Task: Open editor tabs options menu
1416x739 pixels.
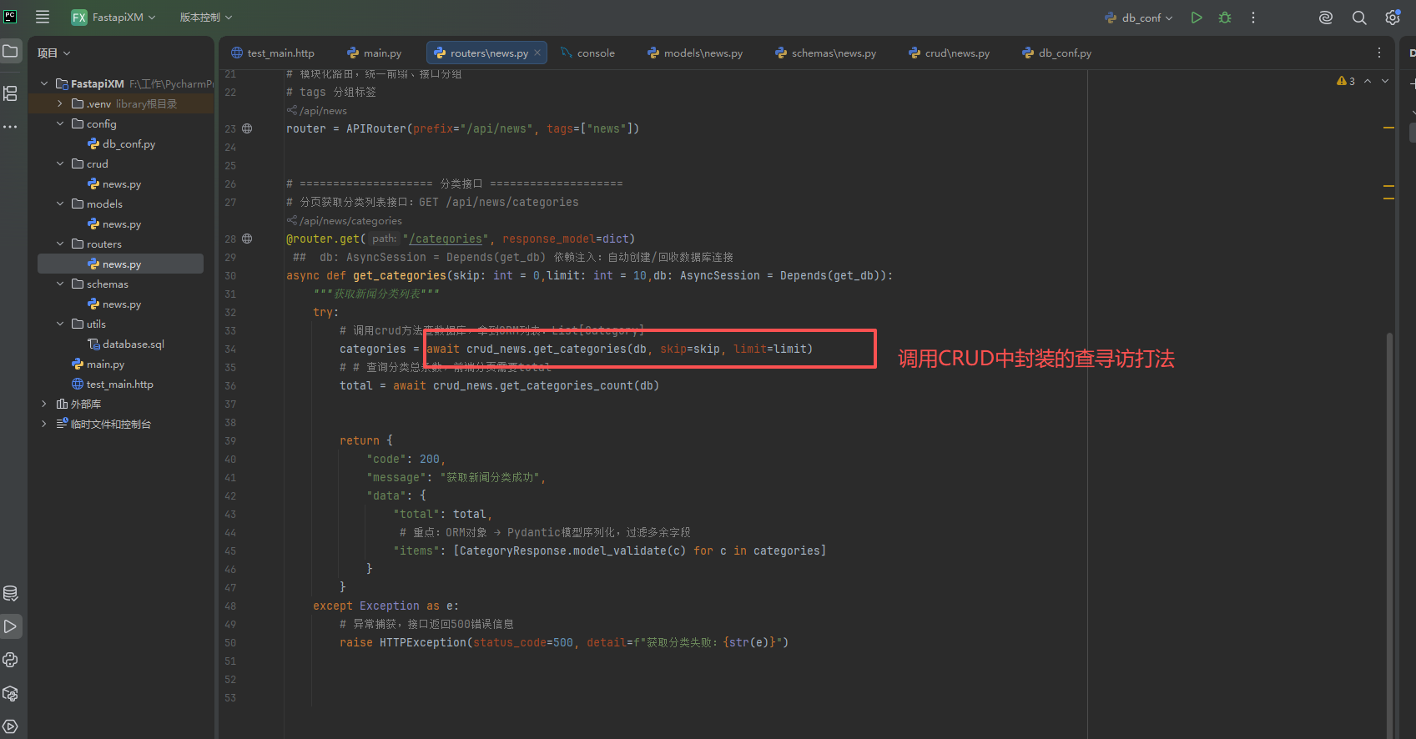Action: coord(1378,53)
